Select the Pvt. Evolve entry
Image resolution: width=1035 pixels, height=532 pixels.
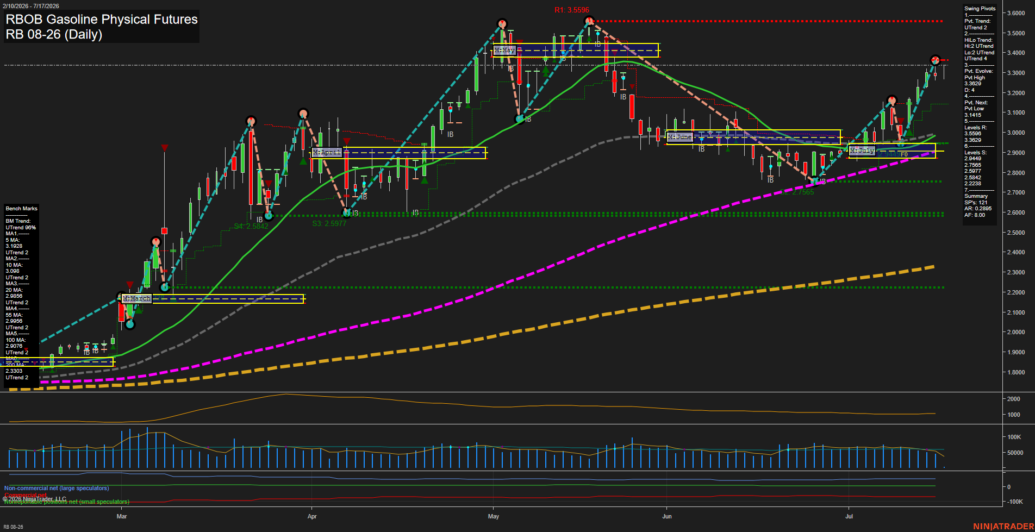(x=978, y=71)
